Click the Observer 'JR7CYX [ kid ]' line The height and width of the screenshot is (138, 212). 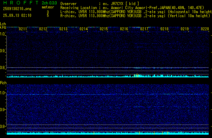click(100, 4)
